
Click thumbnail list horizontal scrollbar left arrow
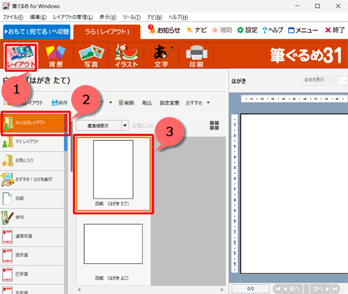coord(79,290)
